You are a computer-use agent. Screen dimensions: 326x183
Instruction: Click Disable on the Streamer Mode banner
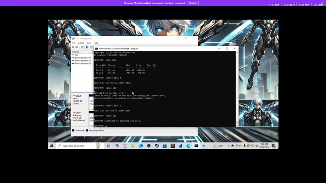point(193,3)
